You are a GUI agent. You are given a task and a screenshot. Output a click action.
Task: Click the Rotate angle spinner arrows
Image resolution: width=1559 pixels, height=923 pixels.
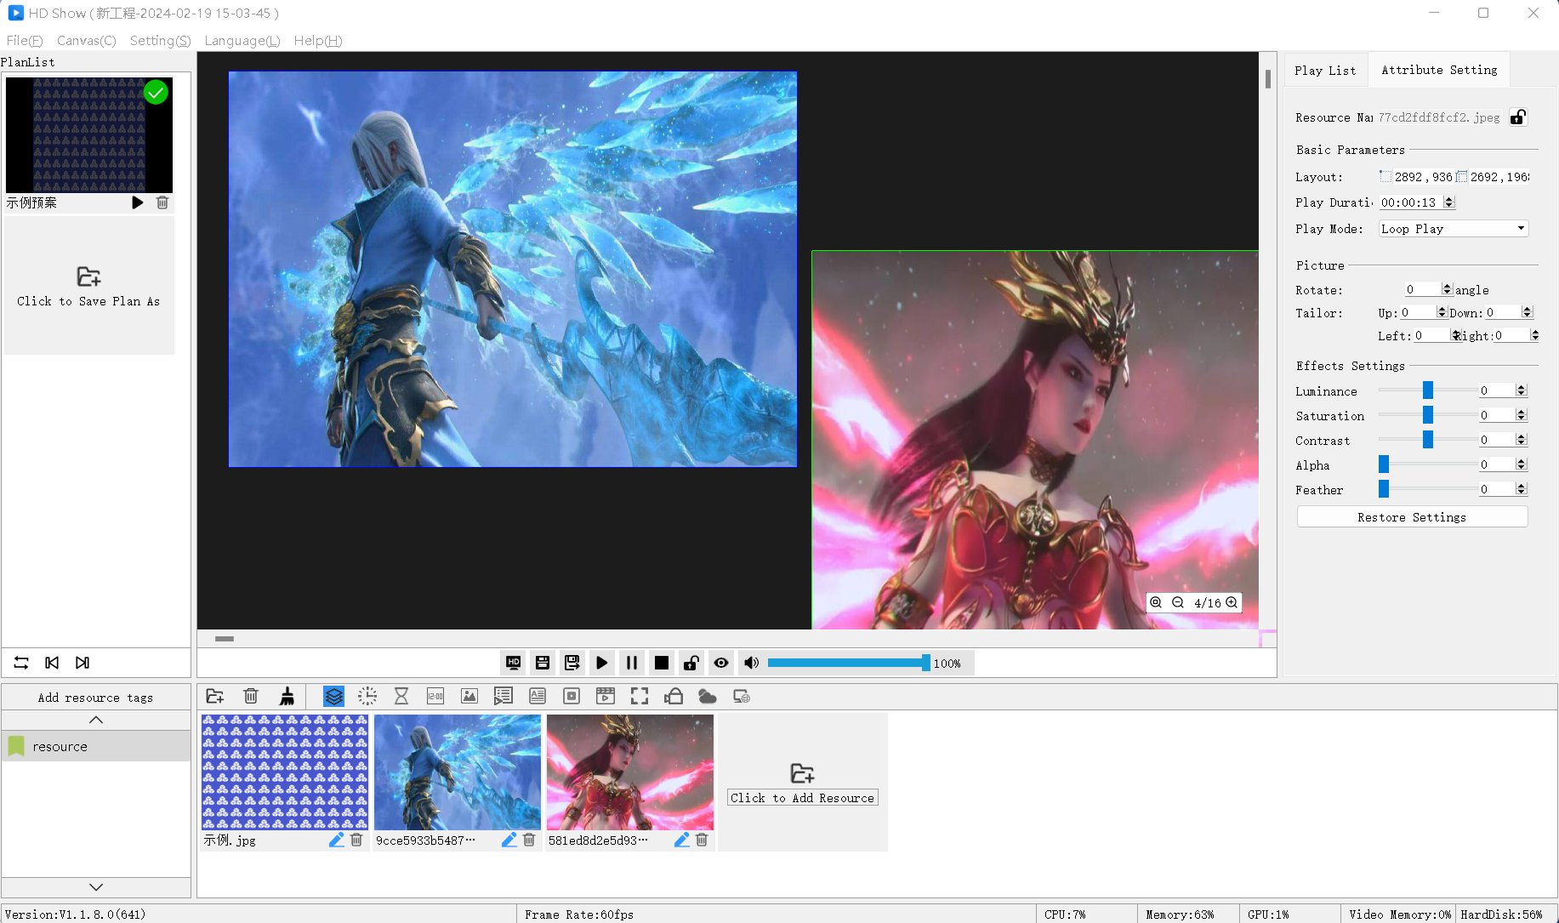point(1447,289)
